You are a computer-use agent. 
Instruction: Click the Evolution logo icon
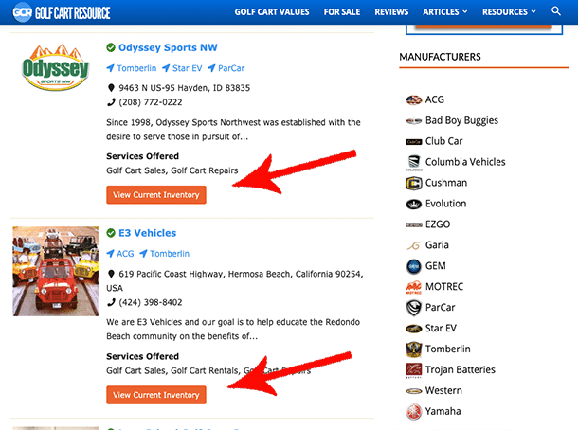[x=413, y=204]
